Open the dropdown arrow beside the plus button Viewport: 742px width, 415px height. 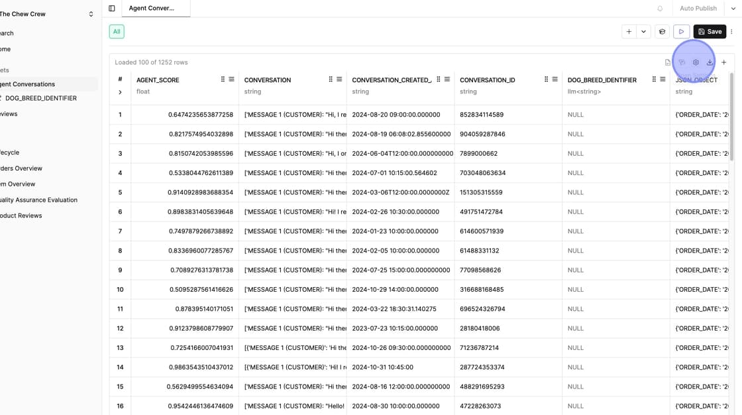(643, 32)
